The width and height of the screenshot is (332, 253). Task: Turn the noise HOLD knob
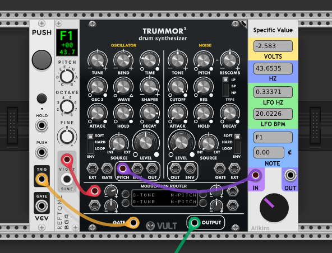(204, 113)
